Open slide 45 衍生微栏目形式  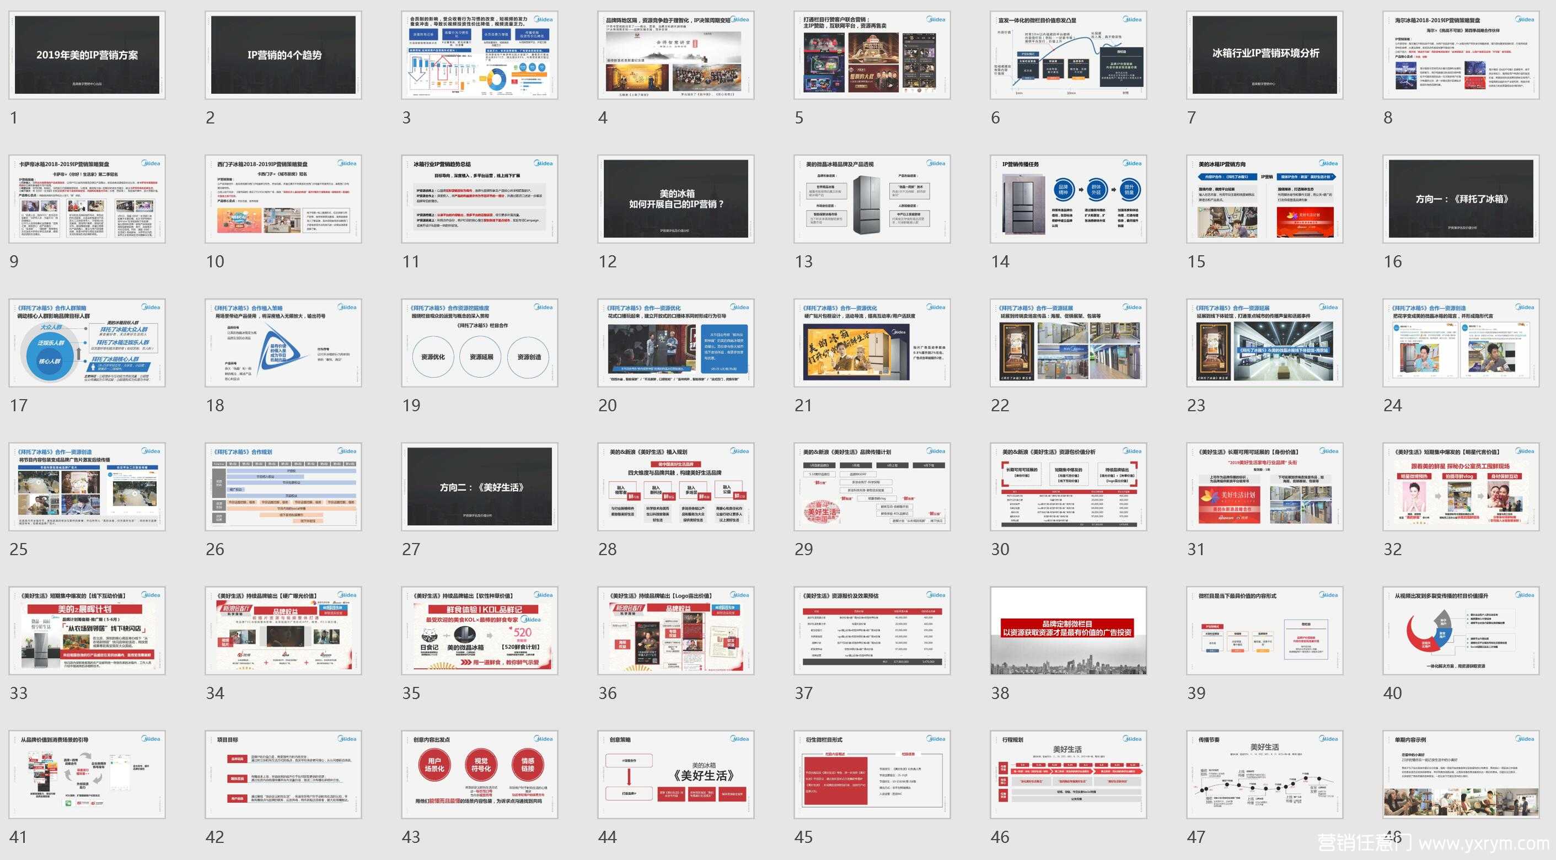(x=872, y=774)
